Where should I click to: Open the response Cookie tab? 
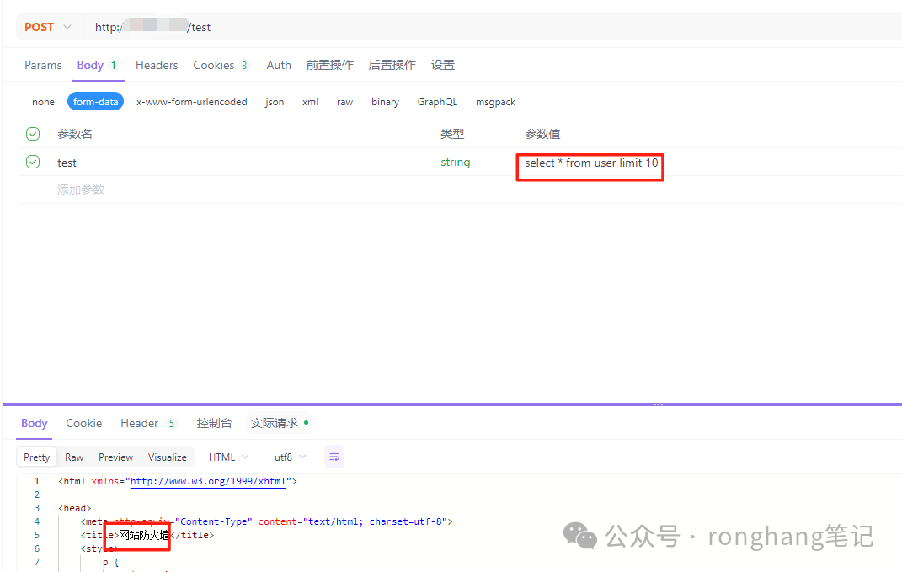(84, 423)
